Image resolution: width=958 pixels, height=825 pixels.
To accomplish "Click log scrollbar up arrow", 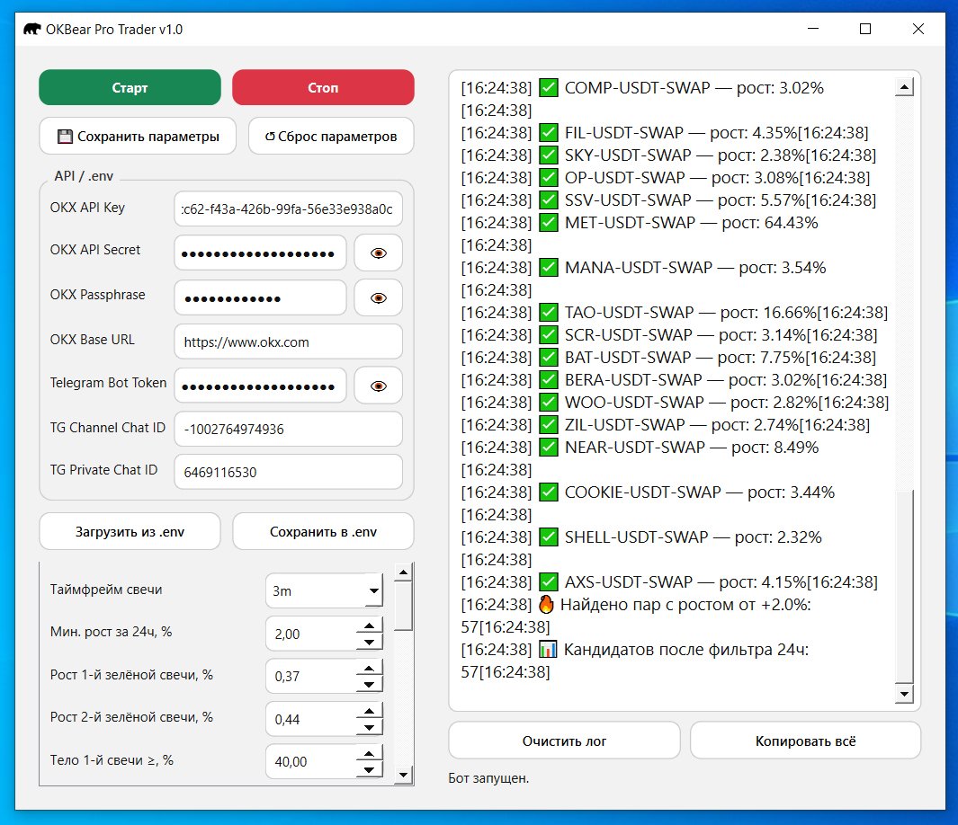I will tap(904, 87).
